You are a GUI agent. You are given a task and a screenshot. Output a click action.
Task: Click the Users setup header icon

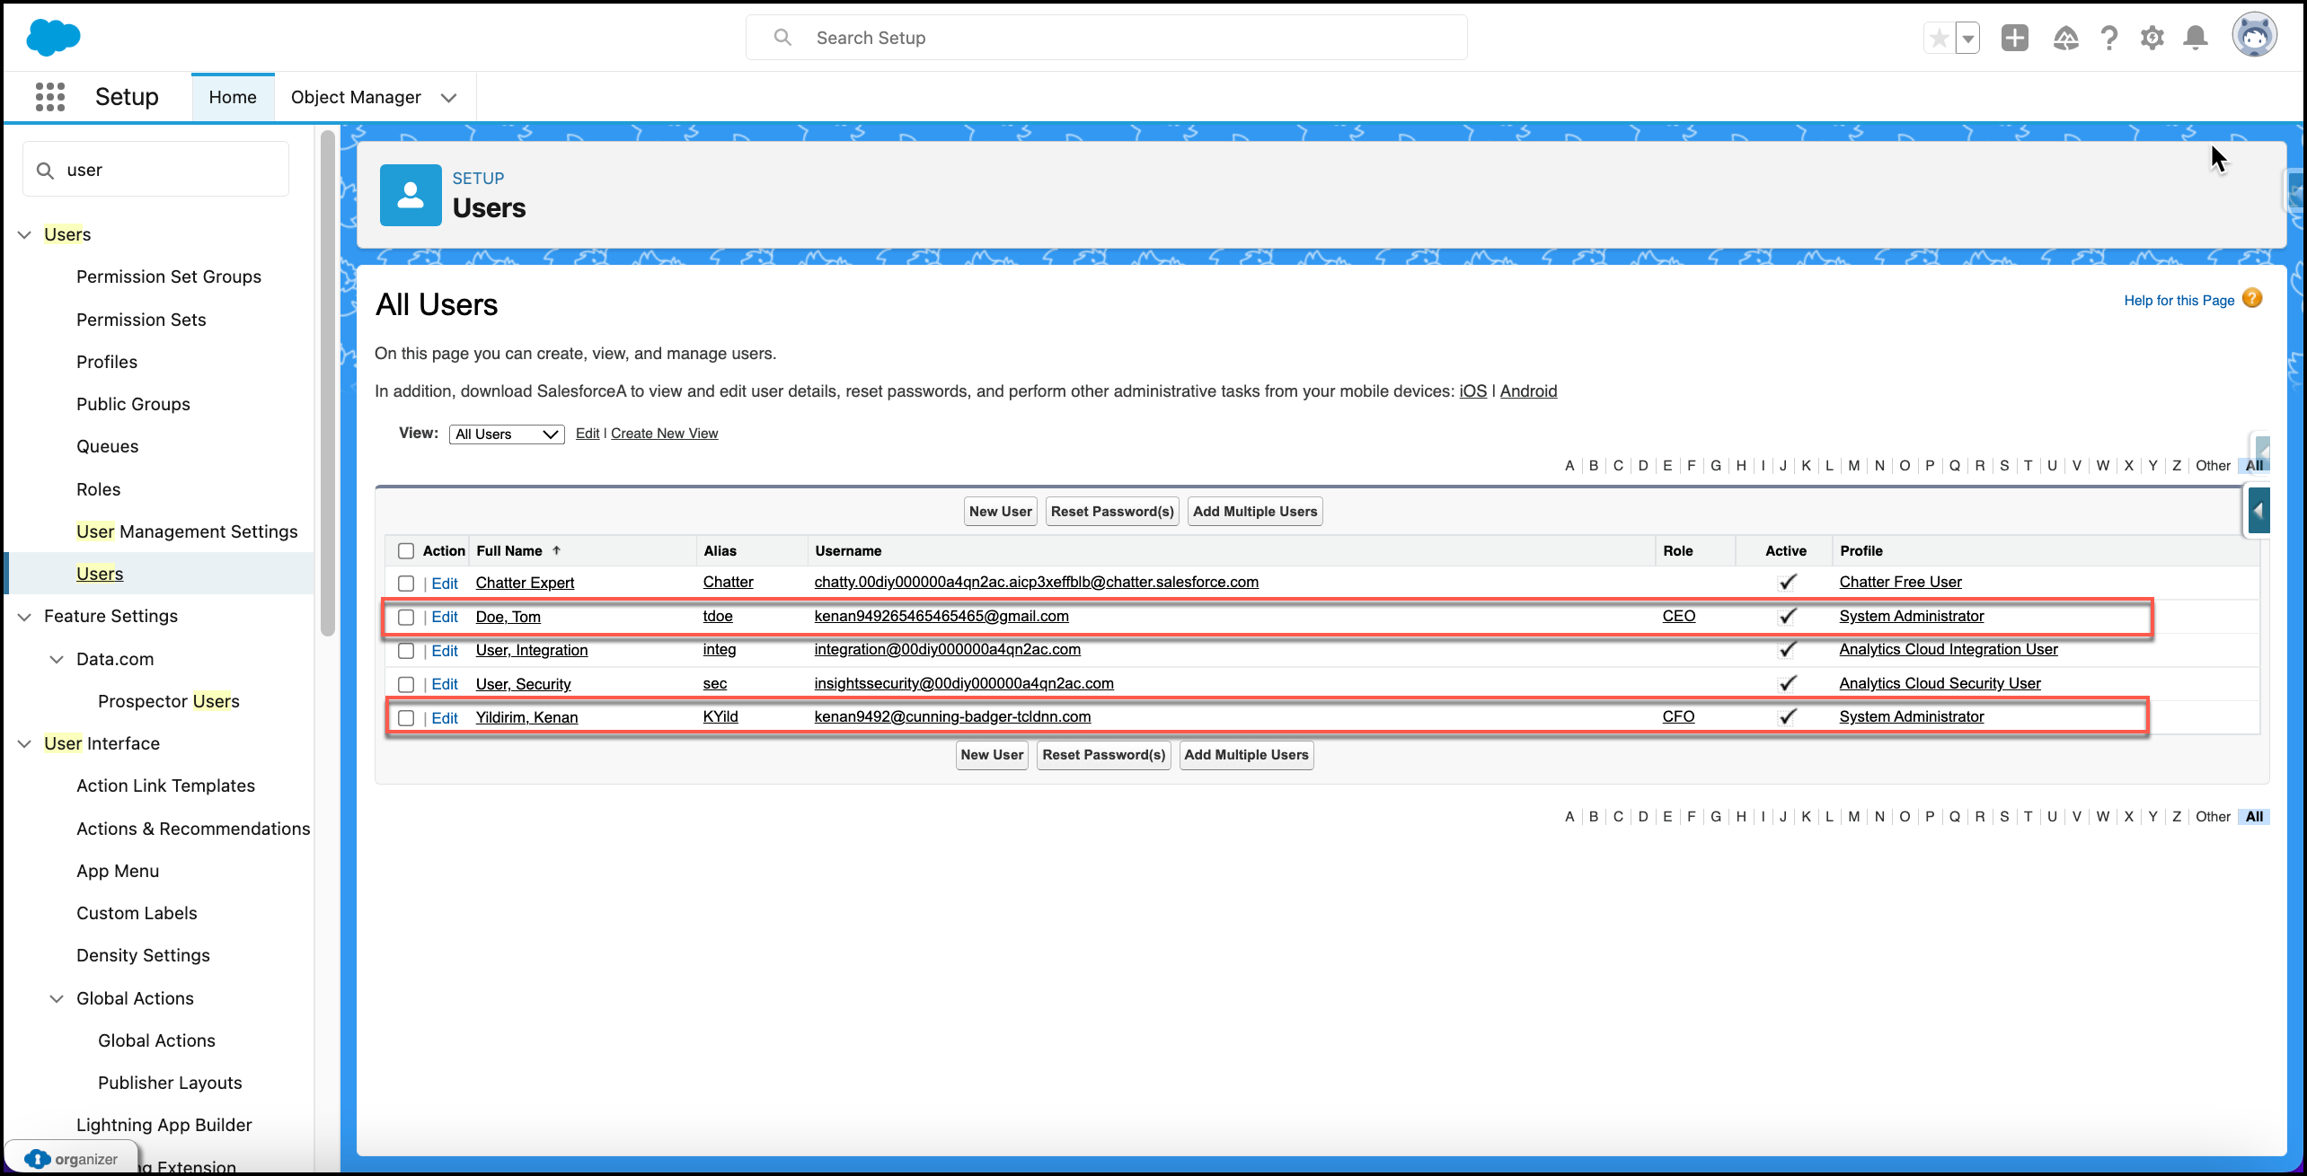click(411, 195)
